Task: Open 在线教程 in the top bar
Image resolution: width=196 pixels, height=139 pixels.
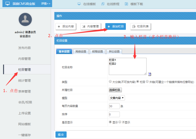Action: [x=110, y=4]
